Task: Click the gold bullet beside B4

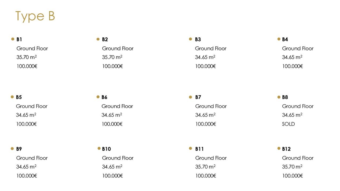Action: click(279, 39)
